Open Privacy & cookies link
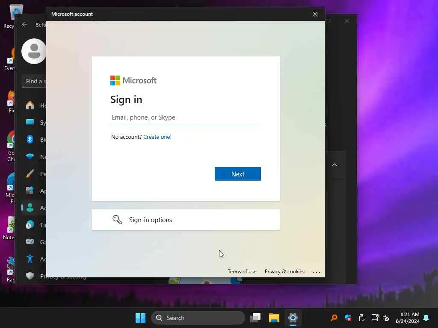The image size is (438, 328). tap(284, 272)
